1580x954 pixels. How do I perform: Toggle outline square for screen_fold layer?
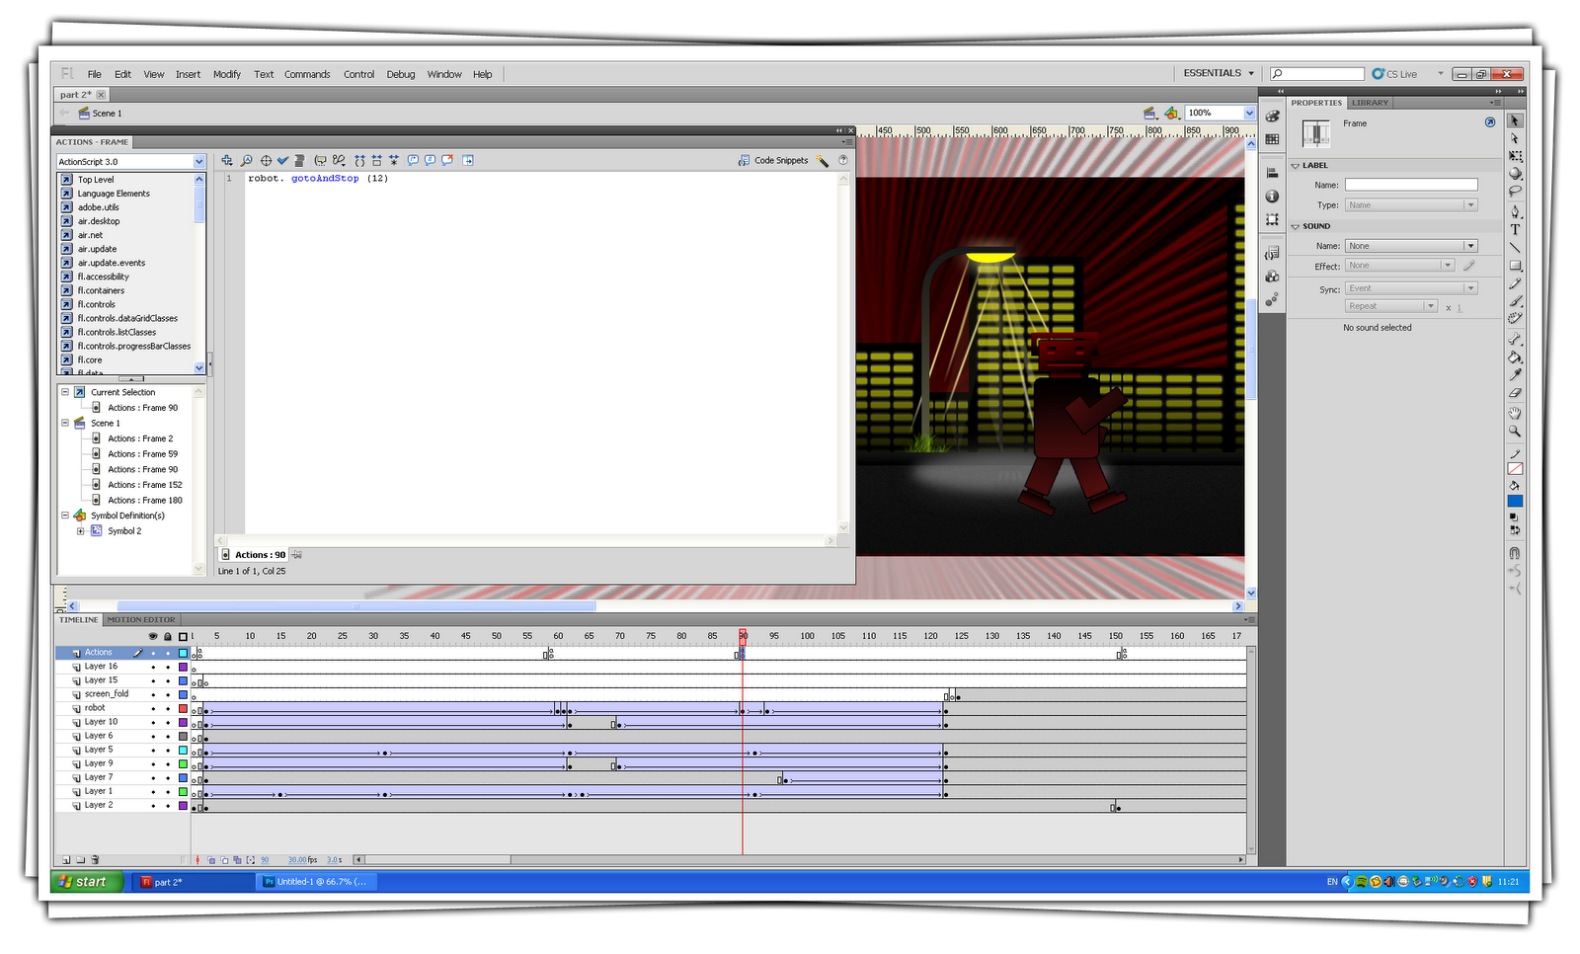[x=183, y=695]
